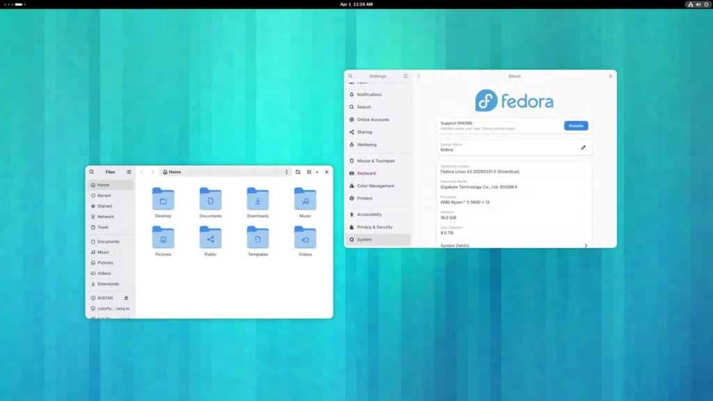Image resolution: width=713 pixels, height=401 pixels.
Task: Select System in the Settings sidebar
Action: point(378,239)
